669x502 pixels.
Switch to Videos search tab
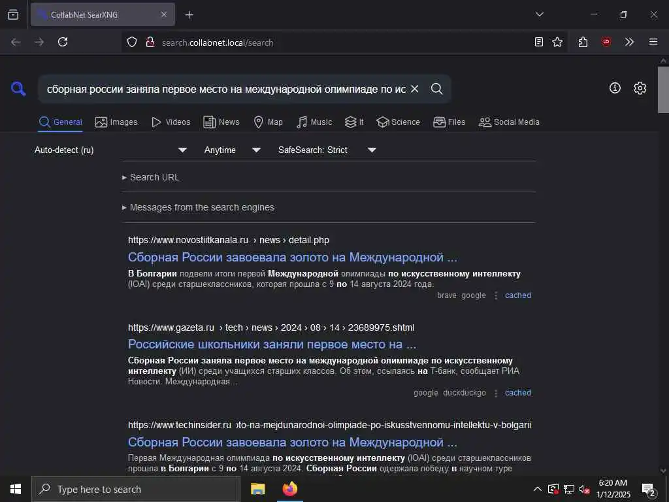tap(171, 122)
